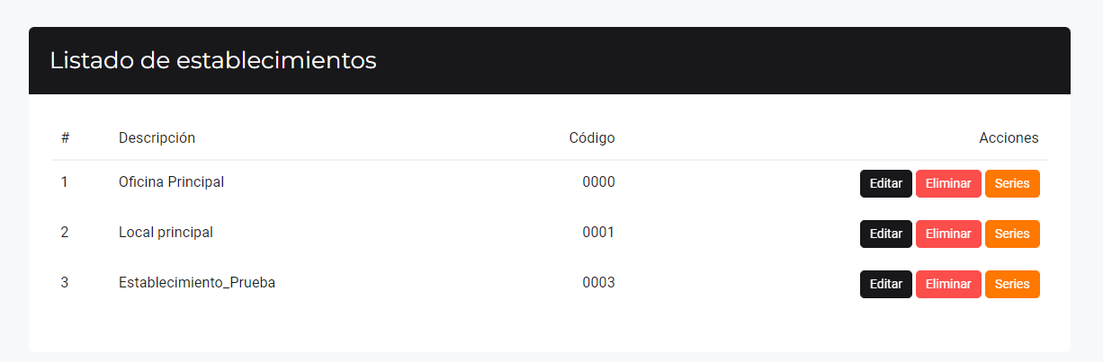Click the Acciones column header
Image resolution: width=1103 pixels, height=362 pixels.
1009,137
